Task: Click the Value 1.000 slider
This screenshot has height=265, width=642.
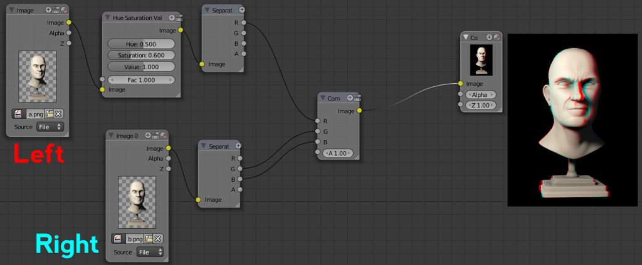Action: tap(141, 66)
